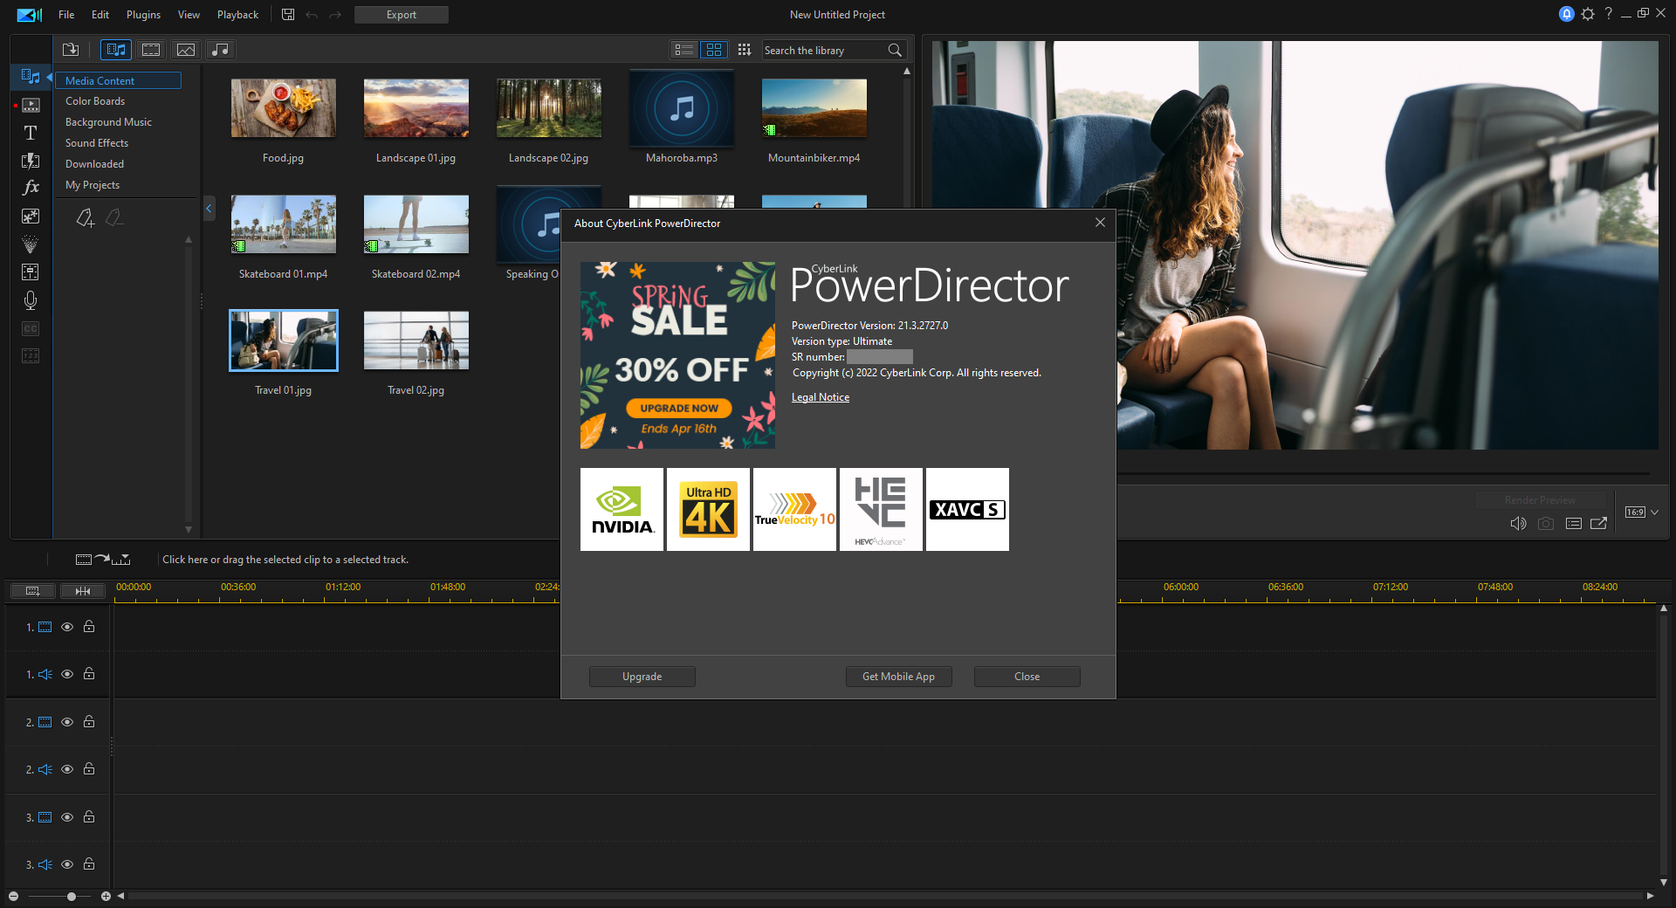Open the Plugins menu

click(x=143, y=15)
